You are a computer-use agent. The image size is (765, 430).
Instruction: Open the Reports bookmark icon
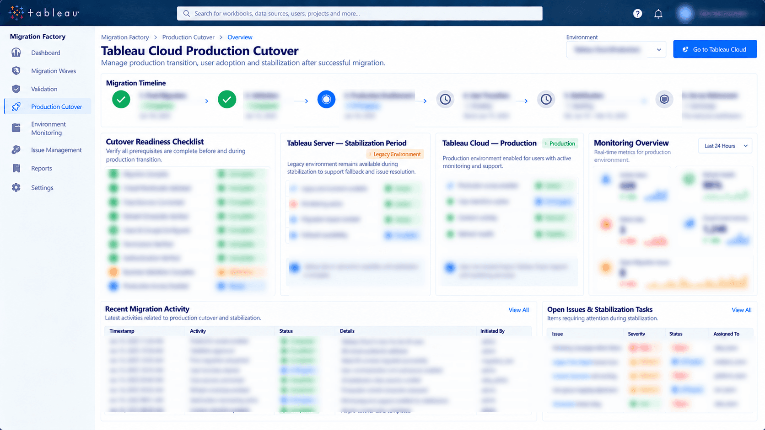(16, 168)
